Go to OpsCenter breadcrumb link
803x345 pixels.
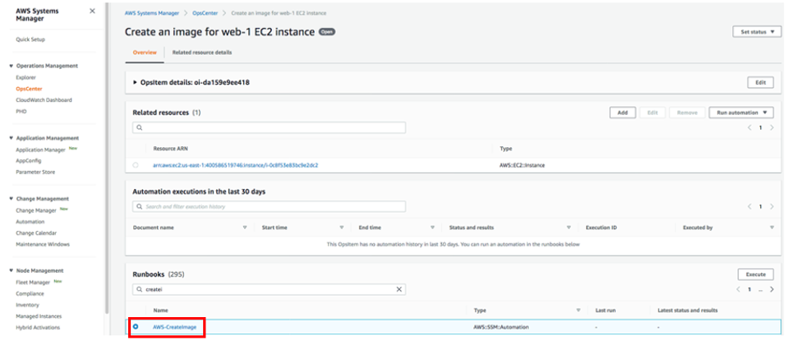coord(203,13)
